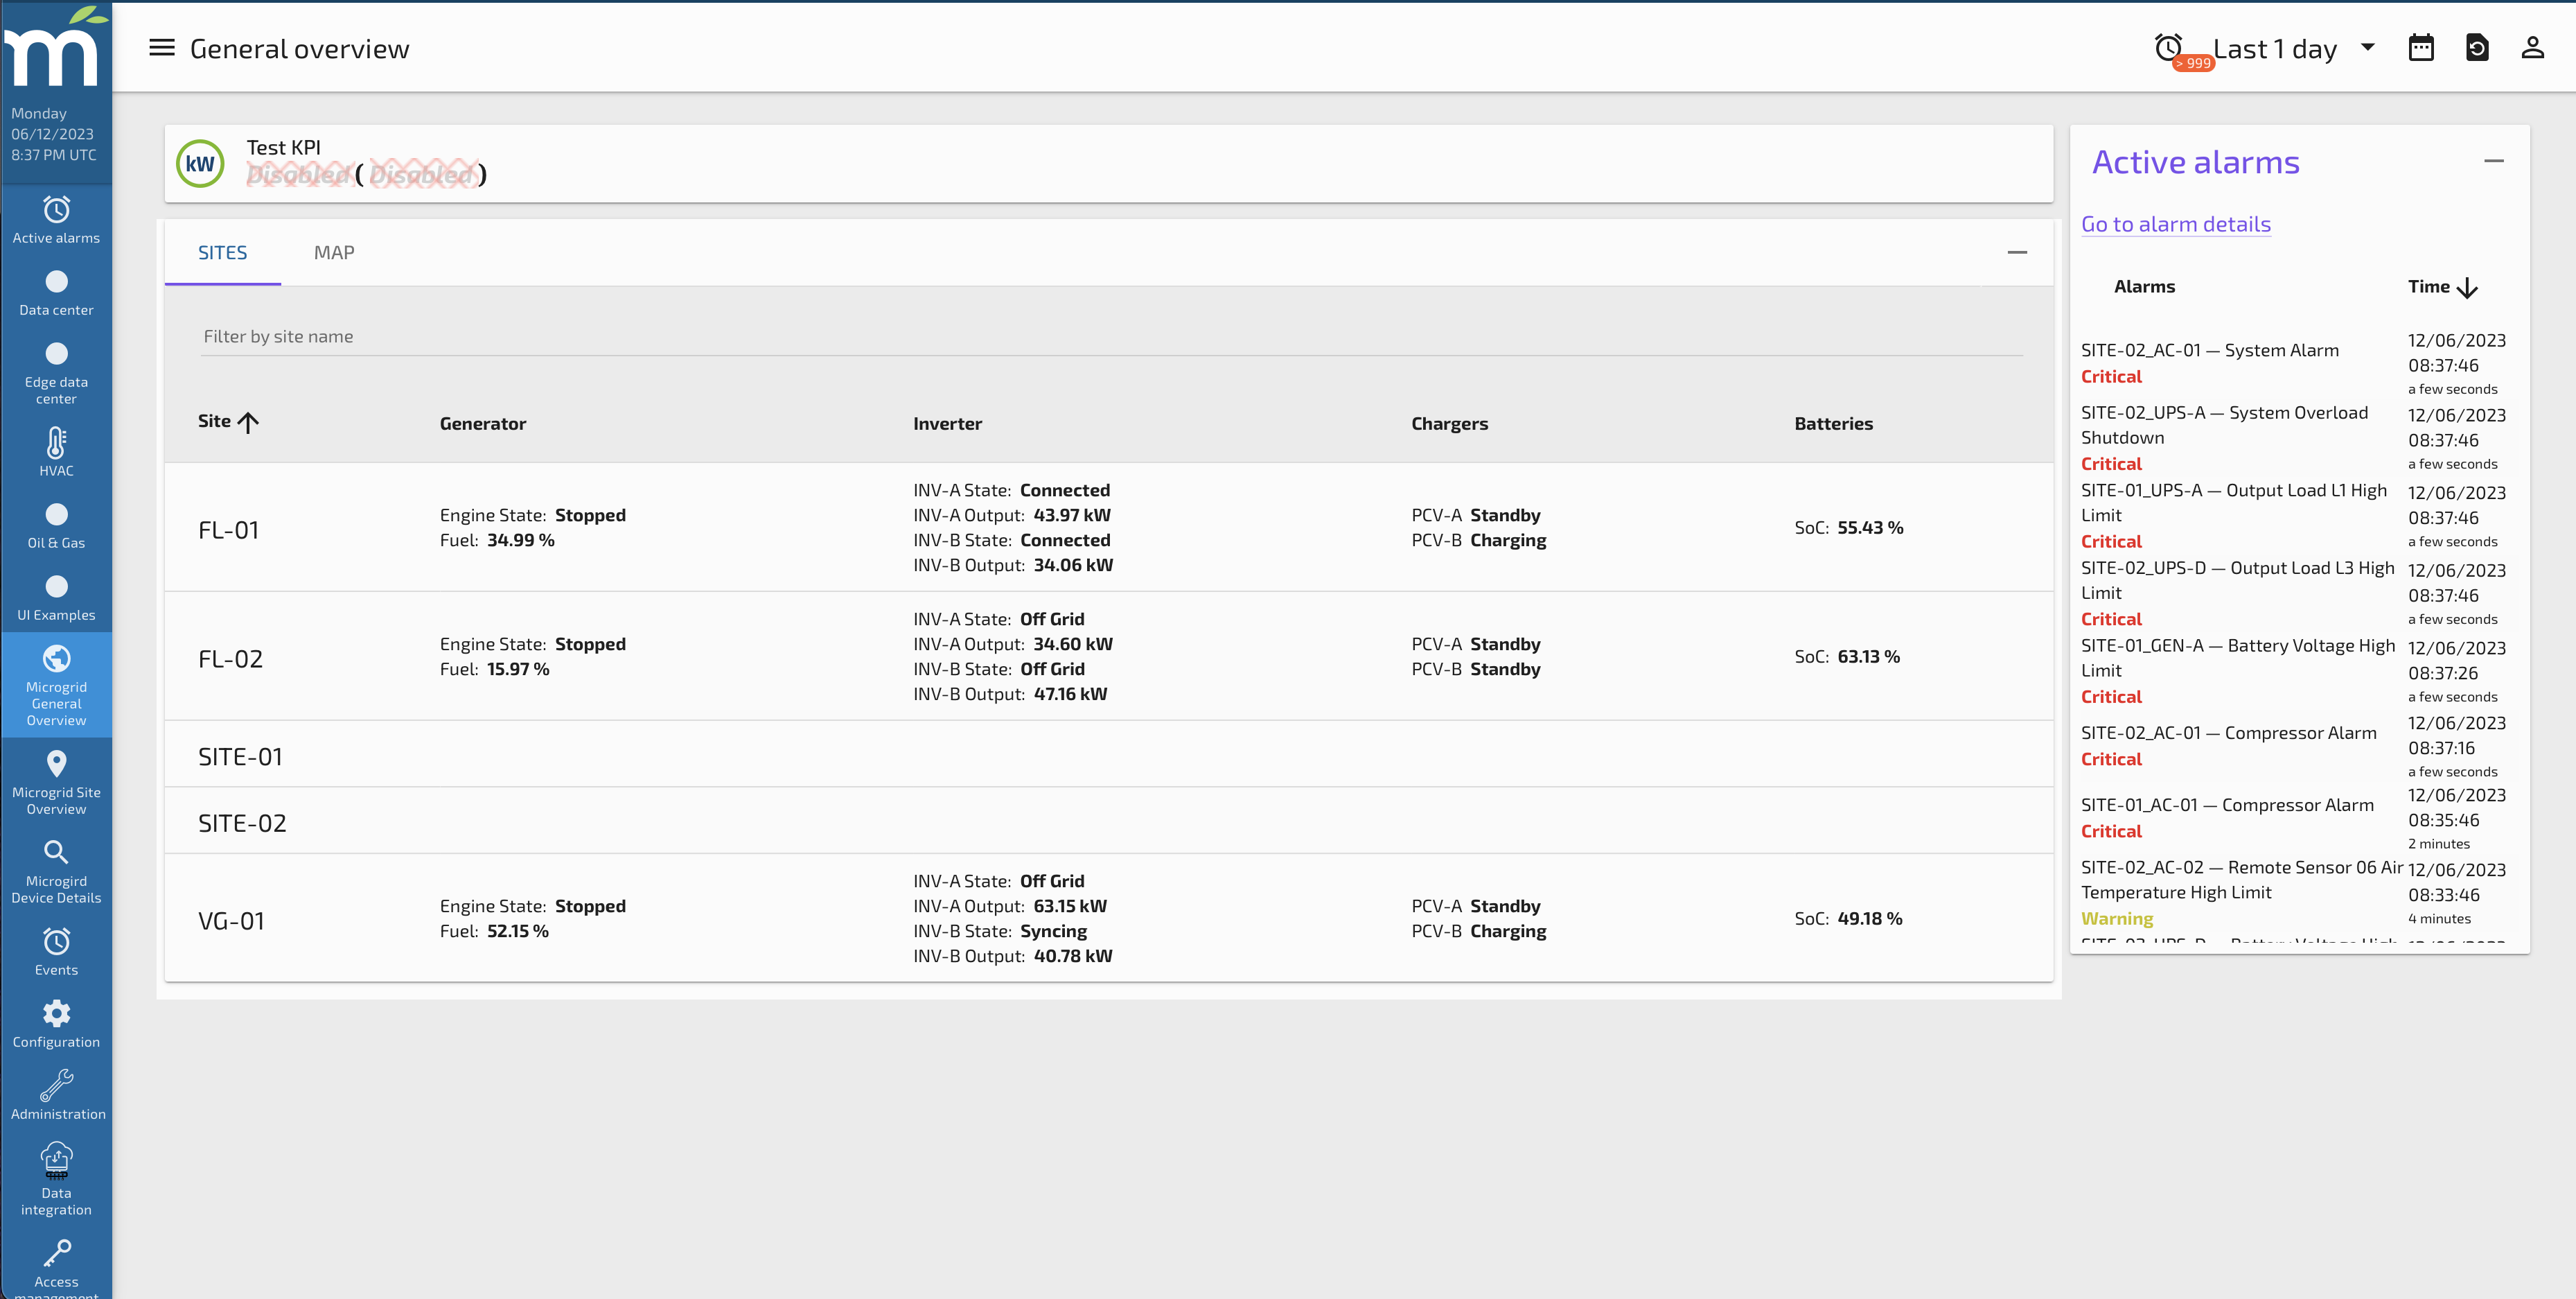Select the SITES tab
Screen dimensions: 2576x1299
pyautogui.click(x=222, y=252)
